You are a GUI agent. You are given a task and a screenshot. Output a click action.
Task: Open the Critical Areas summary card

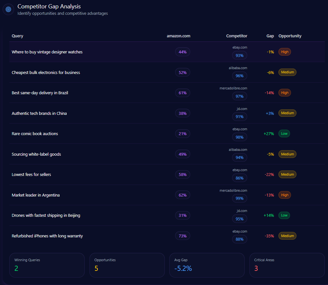click(x=287, y=265)
